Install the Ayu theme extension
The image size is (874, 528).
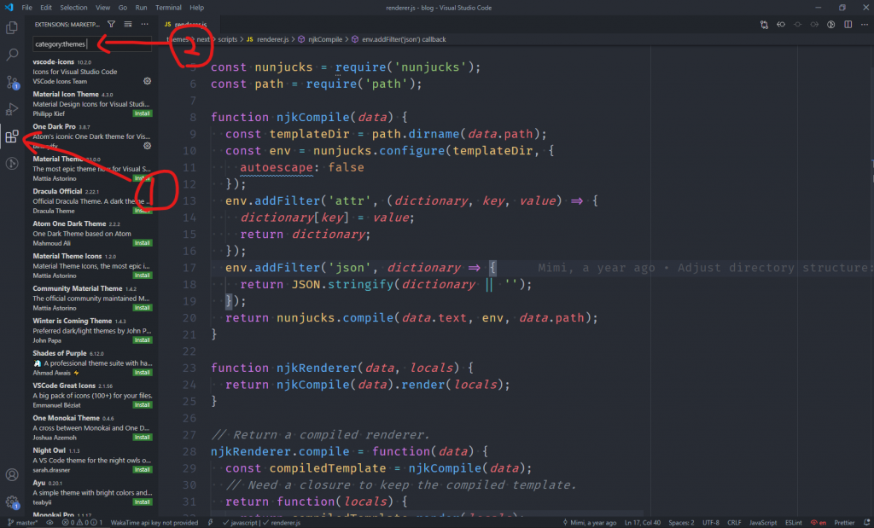143,502
